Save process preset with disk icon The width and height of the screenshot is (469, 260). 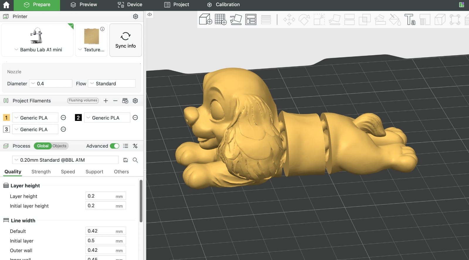tap(125, 160)
